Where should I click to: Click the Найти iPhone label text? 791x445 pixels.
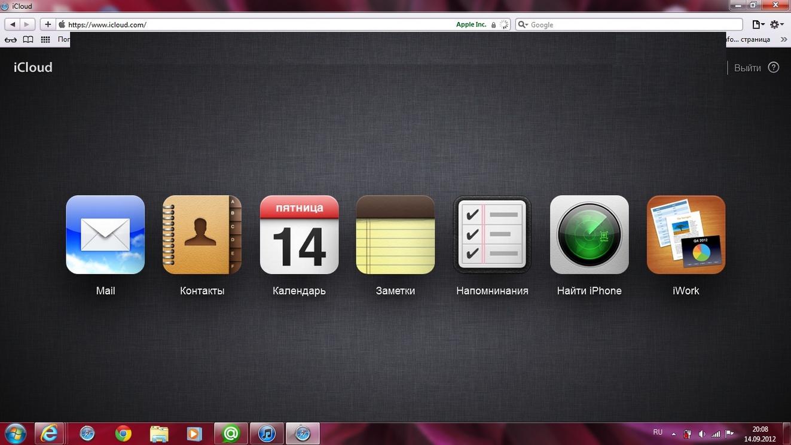pos(590,291)
